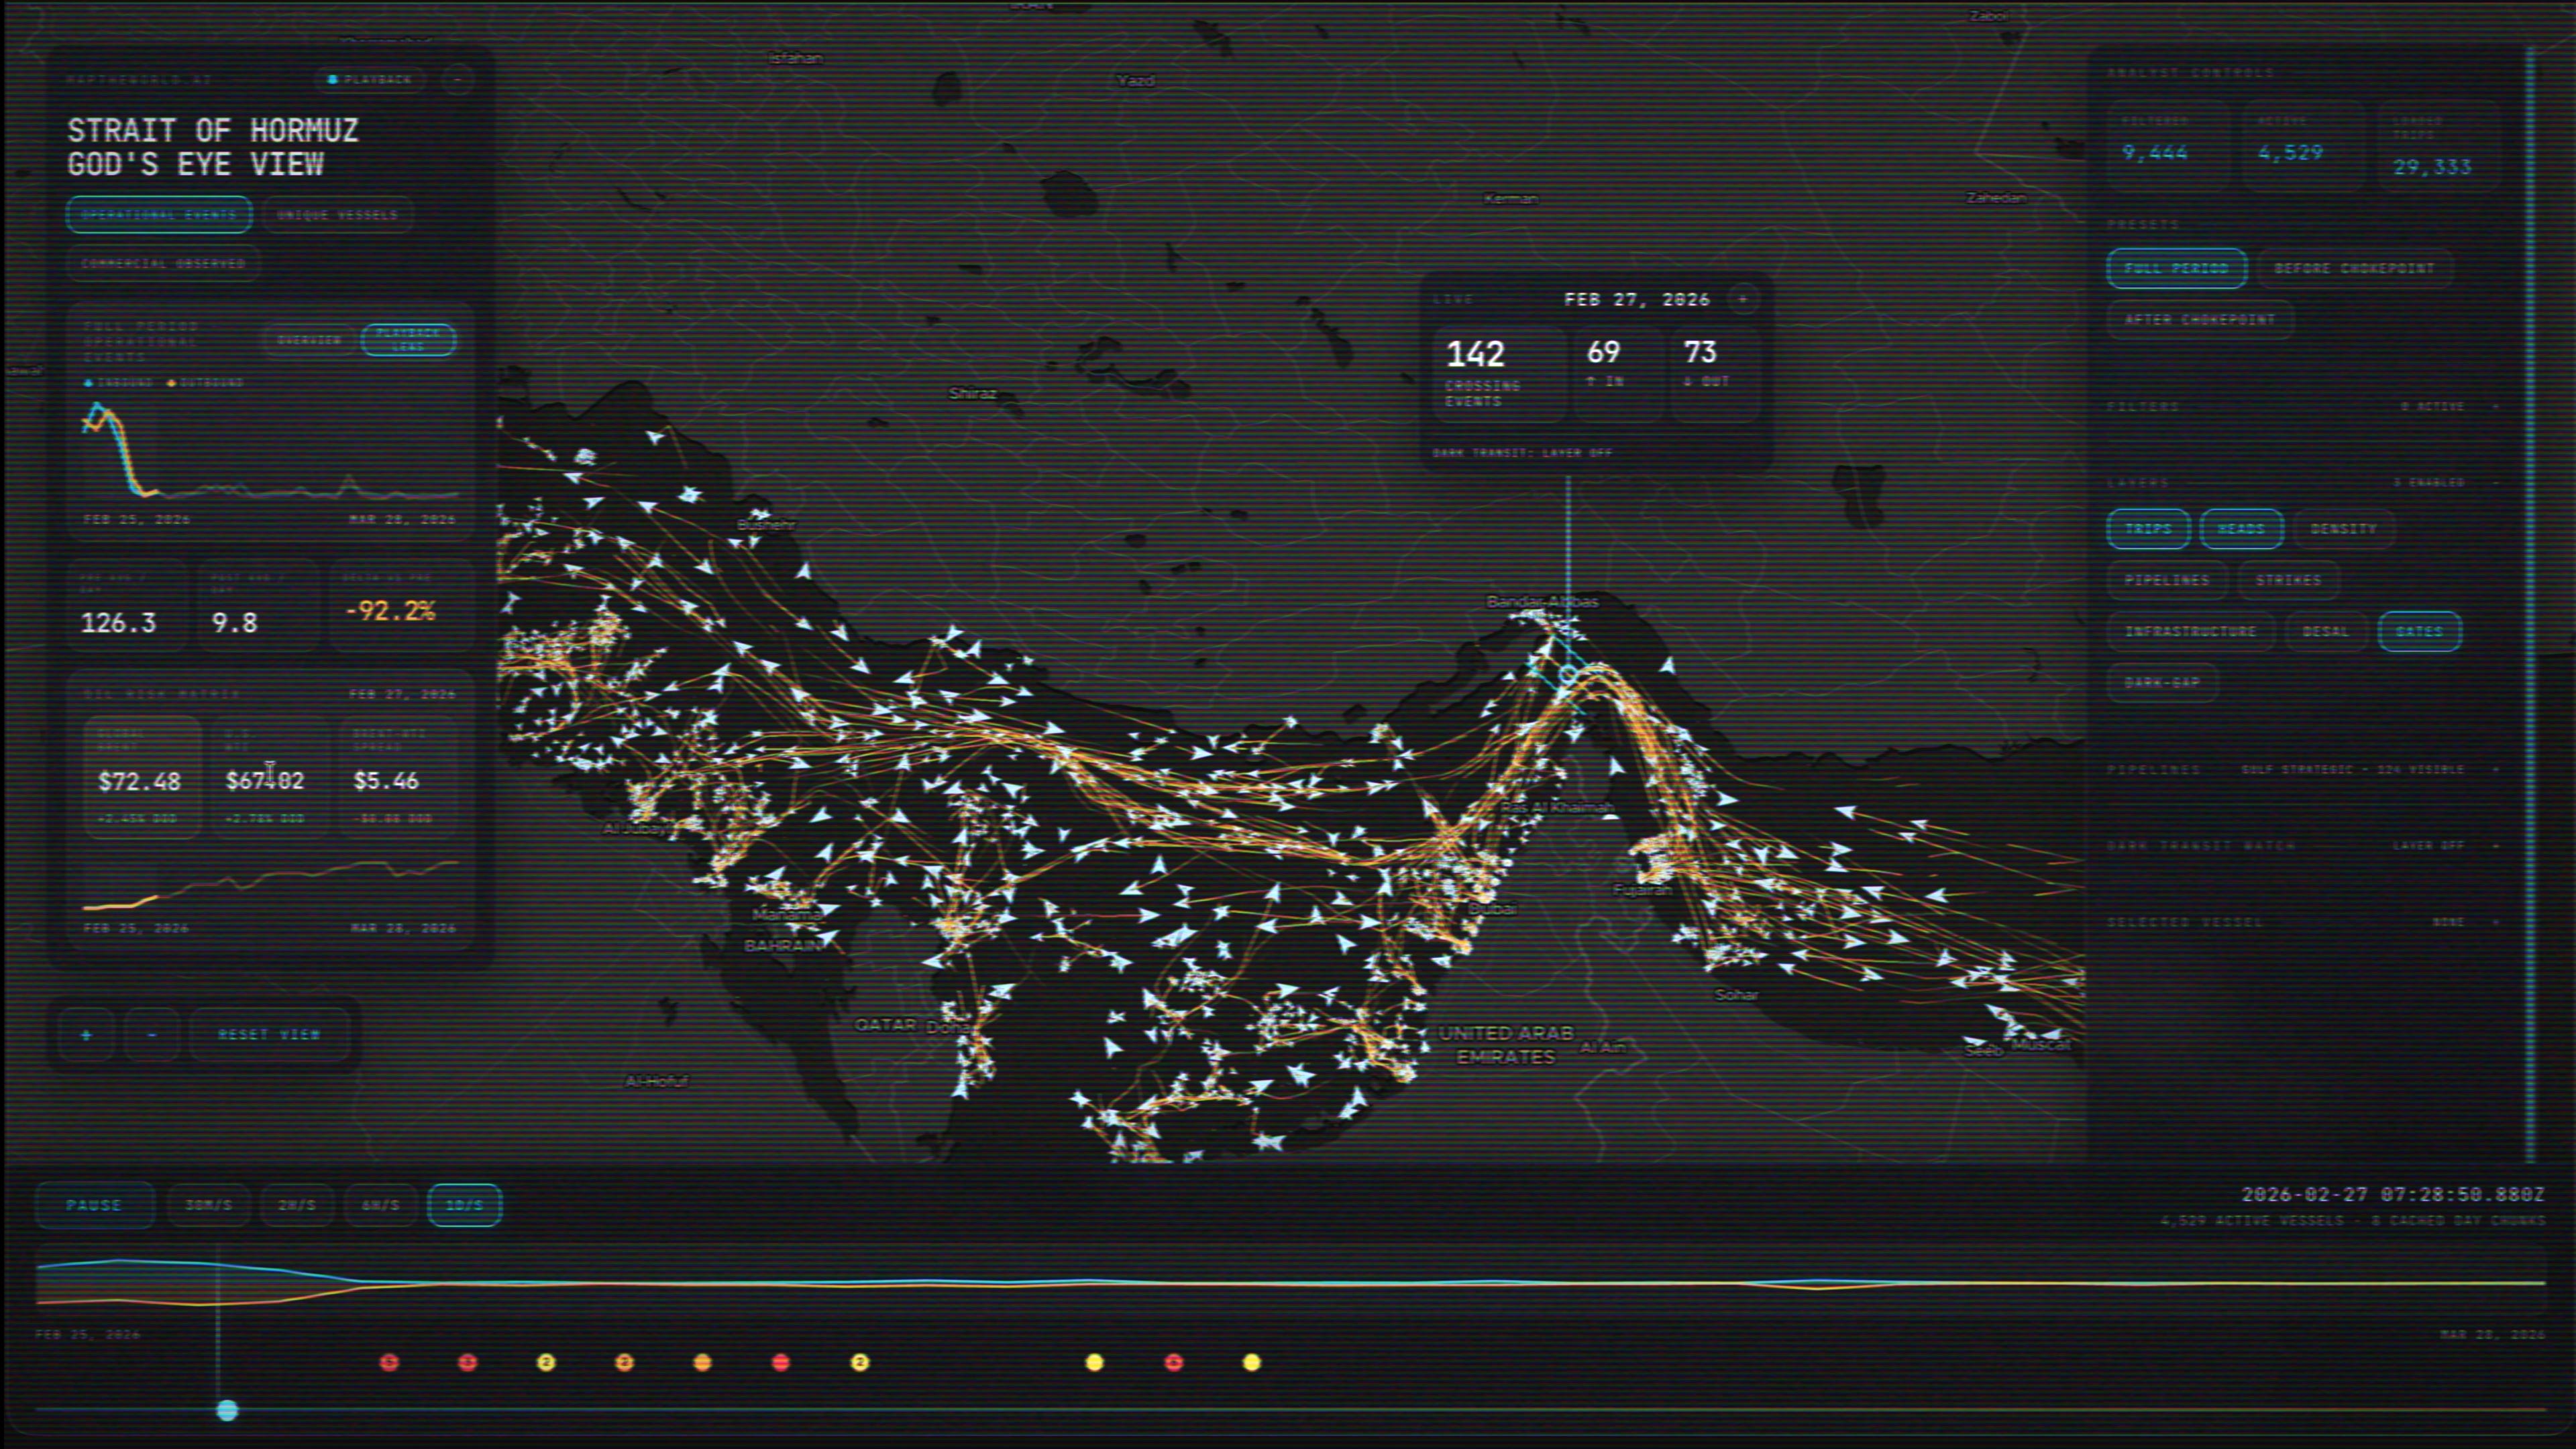Expand the Dark Transit Watch section
The height and width of the screenshot is (1449, 2576).
(x=2496, y=846)
